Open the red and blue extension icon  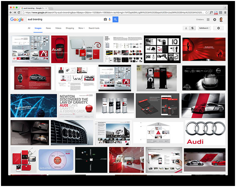tap(216, 12)
